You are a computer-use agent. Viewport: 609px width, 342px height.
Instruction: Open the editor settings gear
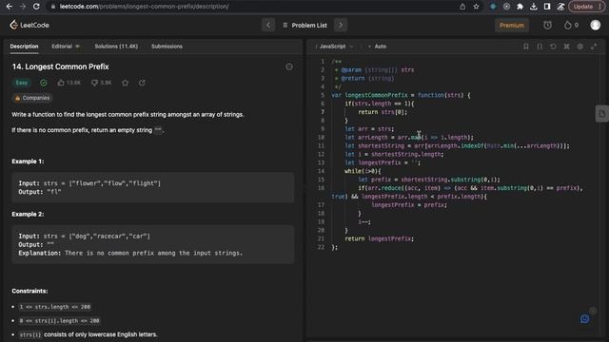[580, 47]
